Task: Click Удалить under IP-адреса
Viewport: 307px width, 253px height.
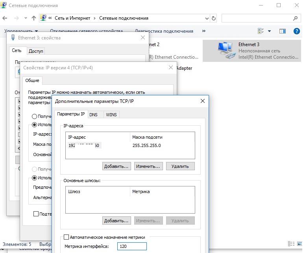Action: (x=180, y=166)
